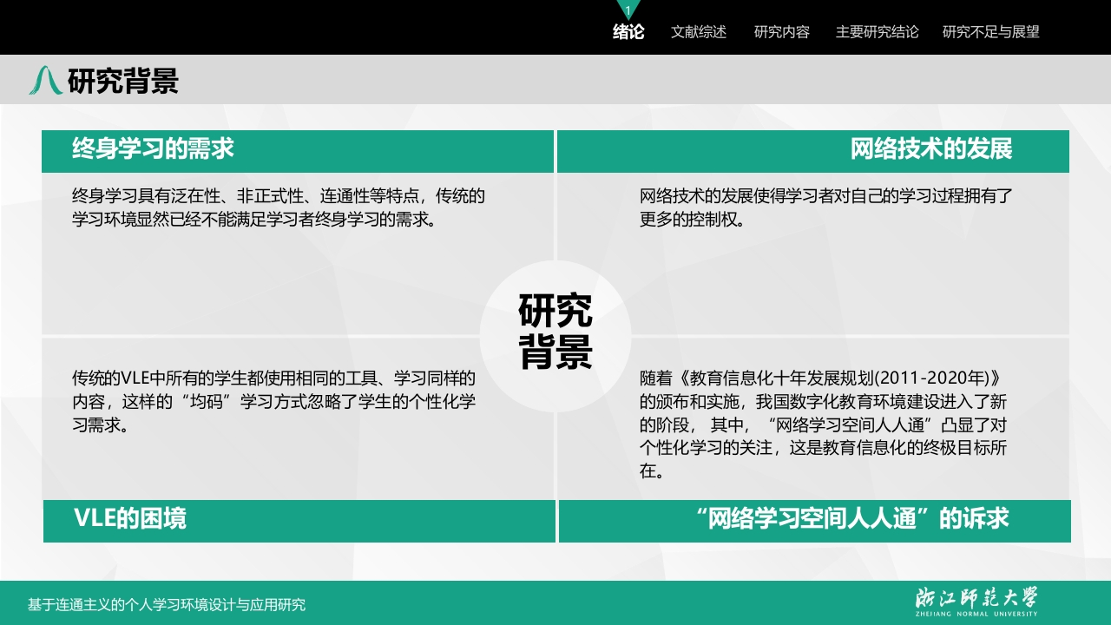Click paragraph starting 终身学习具有泛在性
Image resolution: width=1111 pixels, height=625 pixels.
279,207
